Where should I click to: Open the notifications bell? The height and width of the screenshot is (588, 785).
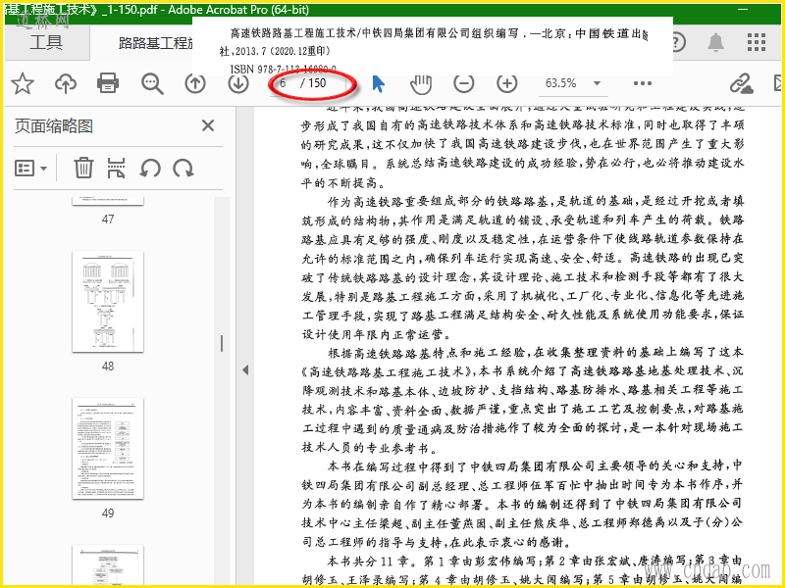pyautogui.click(x=716, y=42)
